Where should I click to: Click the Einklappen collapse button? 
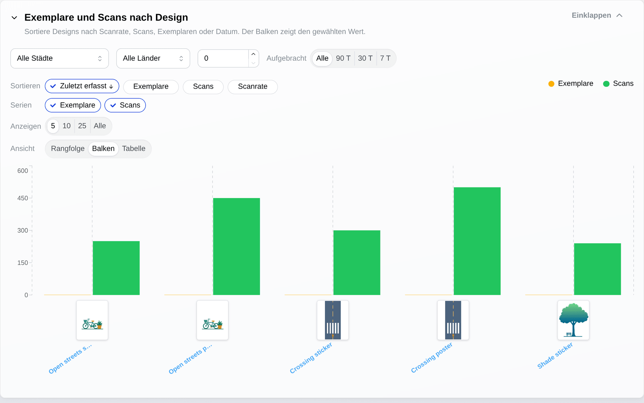click(x=597, y=15)
